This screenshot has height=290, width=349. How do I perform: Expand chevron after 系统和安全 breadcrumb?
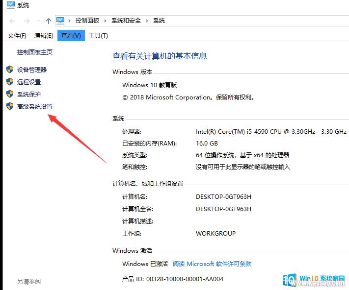click(x=147, y=21)
